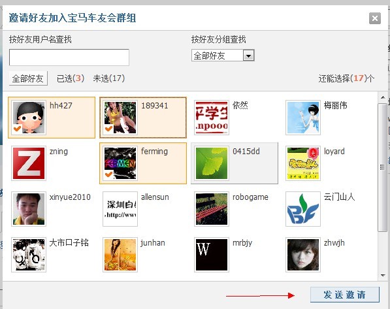Image resolution: width=390 pixels, height=309 pixels.
Task: Focus the friend username search field
Action: pyautogui.click(x=69, y=57)
